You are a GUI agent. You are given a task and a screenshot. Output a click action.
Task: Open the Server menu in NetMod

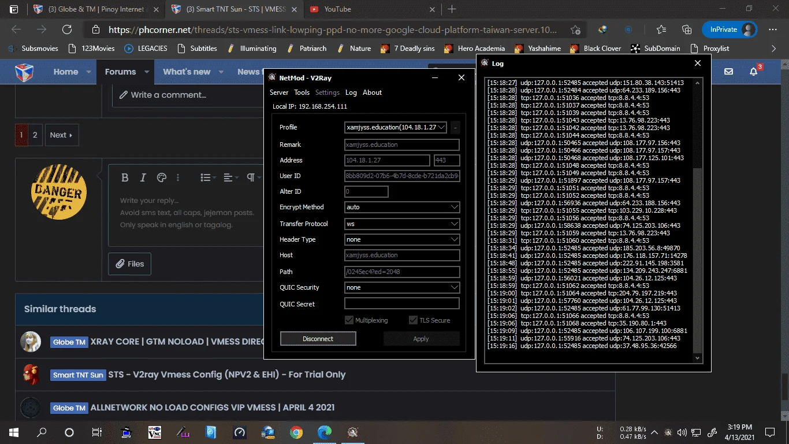pos(279,92)
